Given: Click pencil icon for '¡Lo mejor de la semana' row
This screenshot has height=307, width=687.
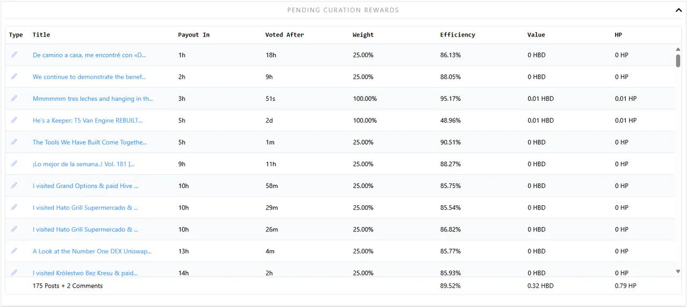Looking at the screenshot, I should [x=14, y=163].
